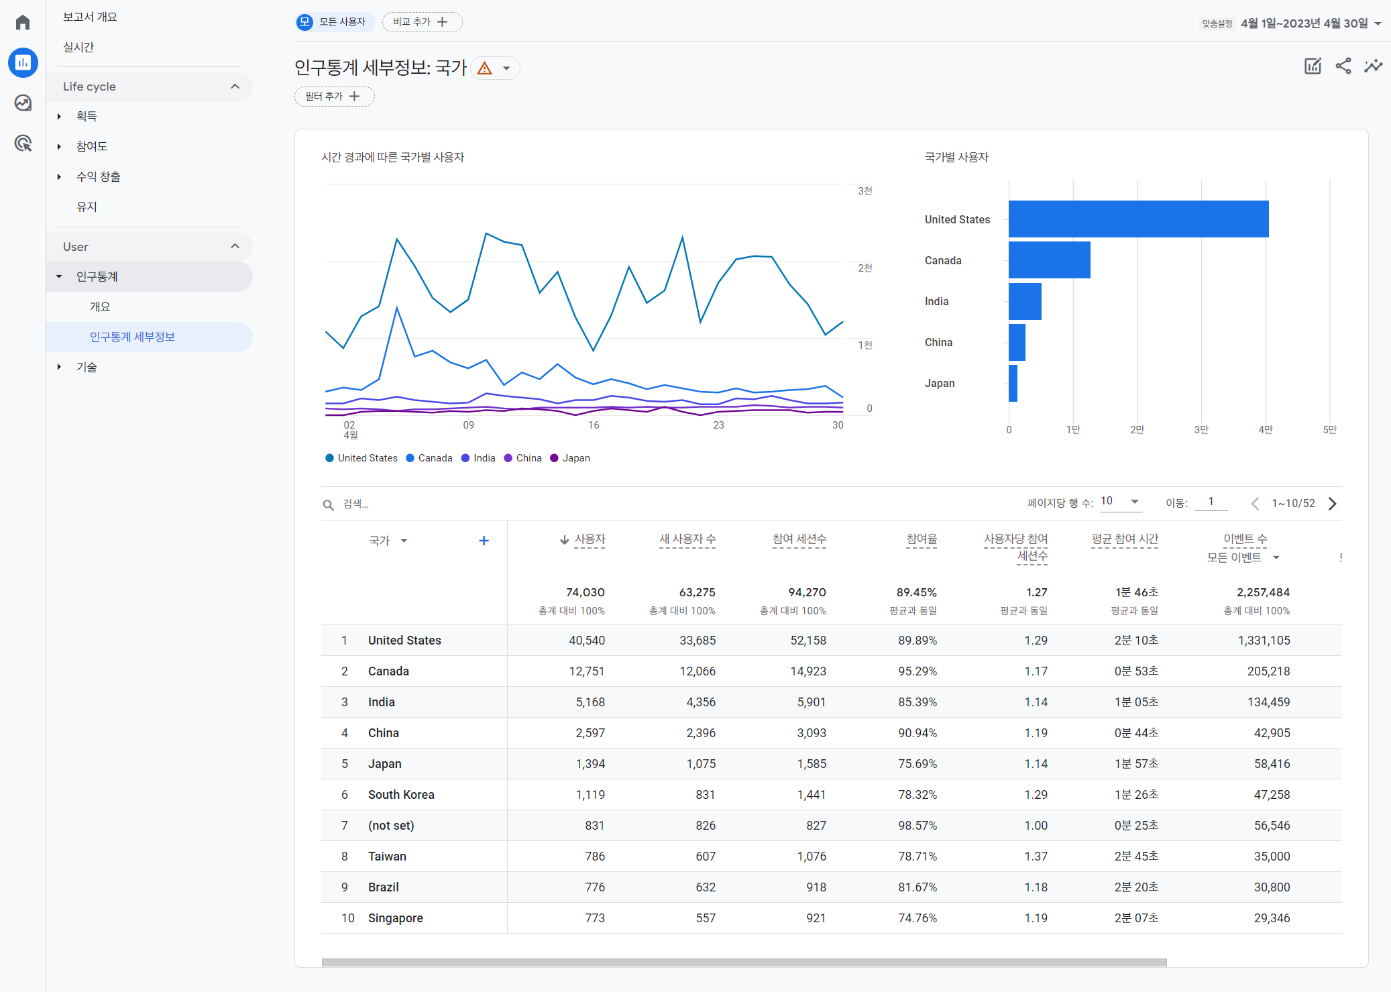Toggle United States line in chart legend

point(361,458)
